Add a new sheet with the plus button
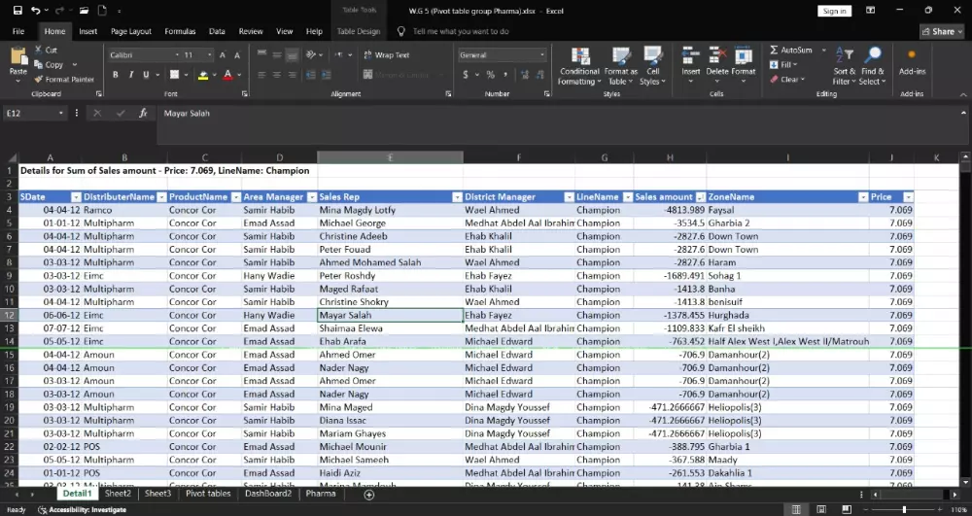Screen dimensions: 972x516 tap(368, 495)
